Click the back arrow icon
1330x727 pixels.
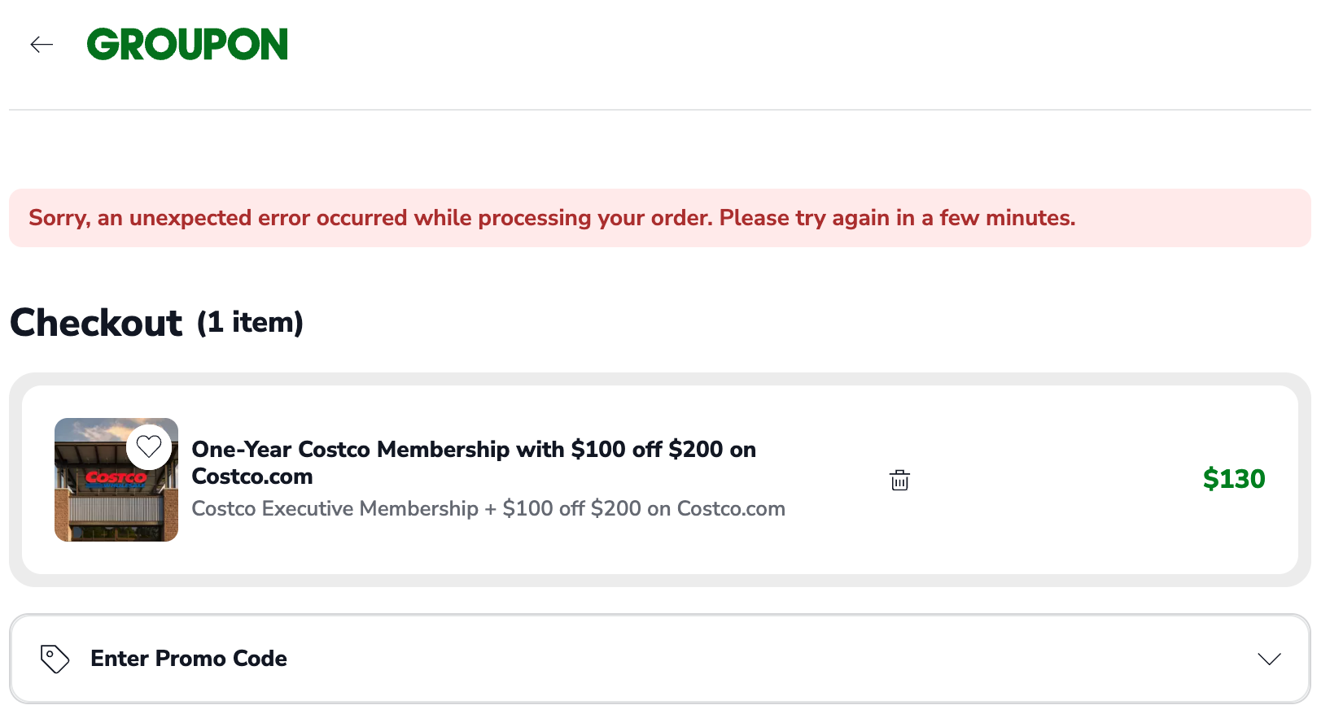[x=42, y=45]
